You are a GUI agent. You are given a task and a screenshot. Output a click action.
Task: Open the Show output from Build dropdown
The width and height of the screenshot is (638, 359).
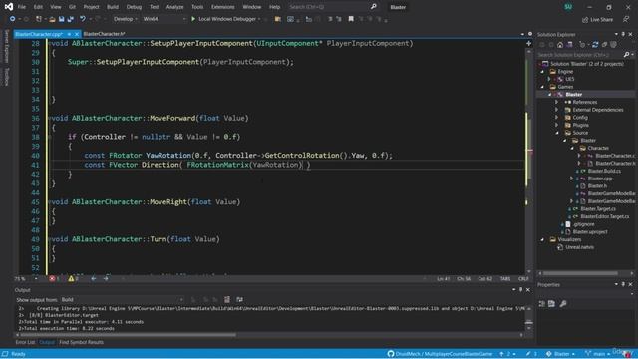(x=122, y=299)
